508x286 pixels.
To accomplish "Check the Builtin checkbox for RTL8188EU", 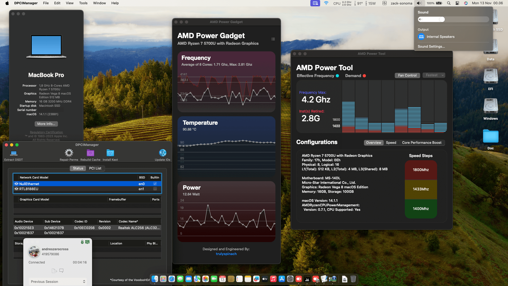I will tap(155, 189).
